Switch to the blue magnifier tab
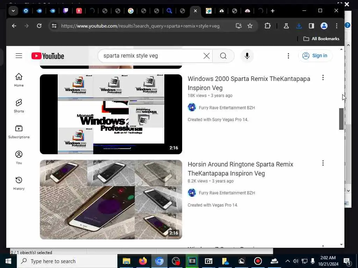358x268 pixels. [169, 11]
